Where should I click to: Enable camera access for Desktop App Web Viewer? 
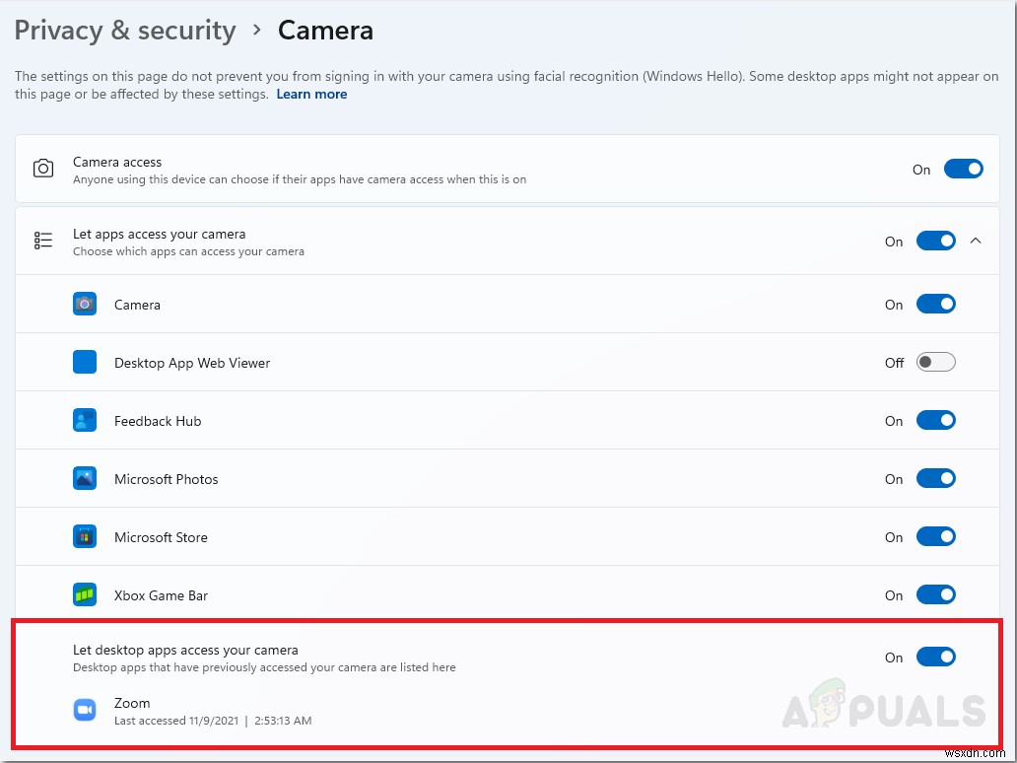click(935, 362)
